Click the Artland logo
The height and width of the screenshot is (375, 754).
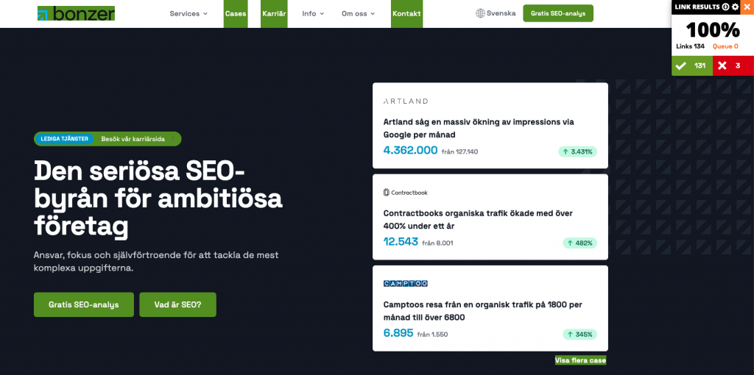click(405, 101)
